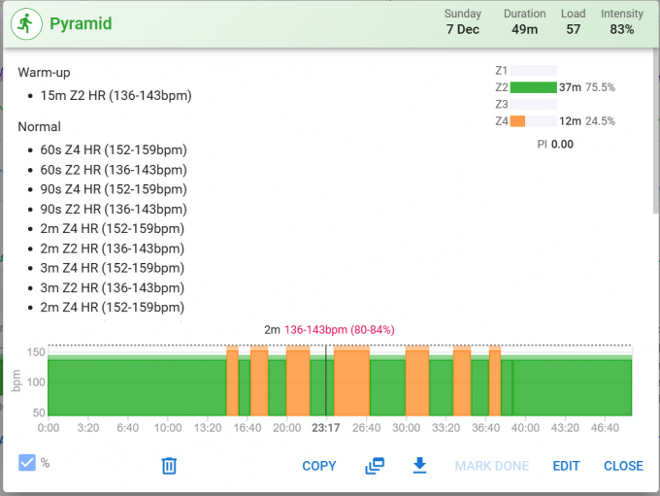Click the Intensity 83% value

[622, 29]
